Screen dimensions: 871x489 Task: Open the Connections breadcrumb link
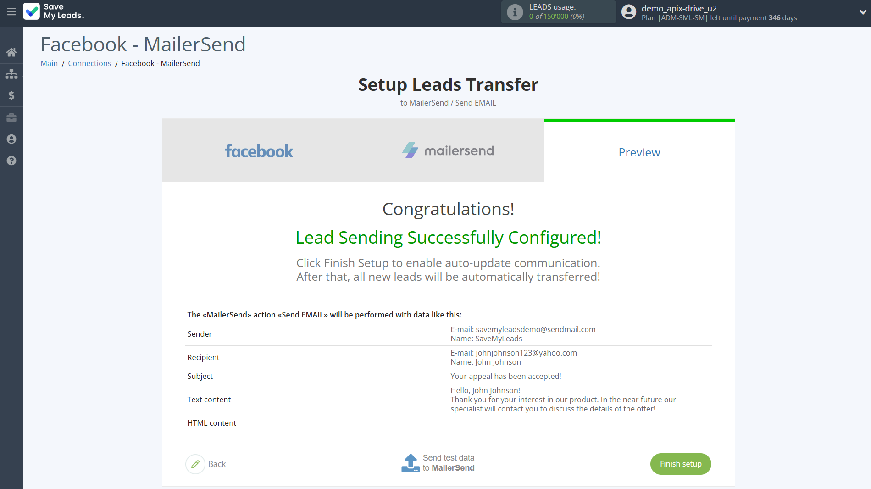pos(89,63)
